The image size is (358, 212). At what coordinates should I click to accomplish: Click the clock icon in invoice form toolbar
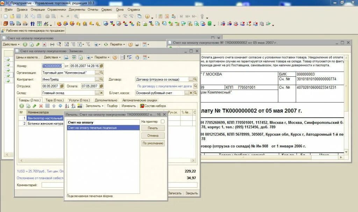click(137, 58)
